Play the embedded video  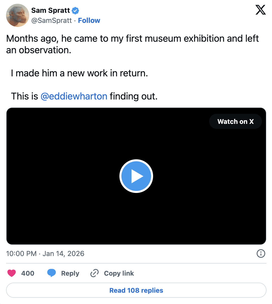pyautogui.click(x=136, y=176)
